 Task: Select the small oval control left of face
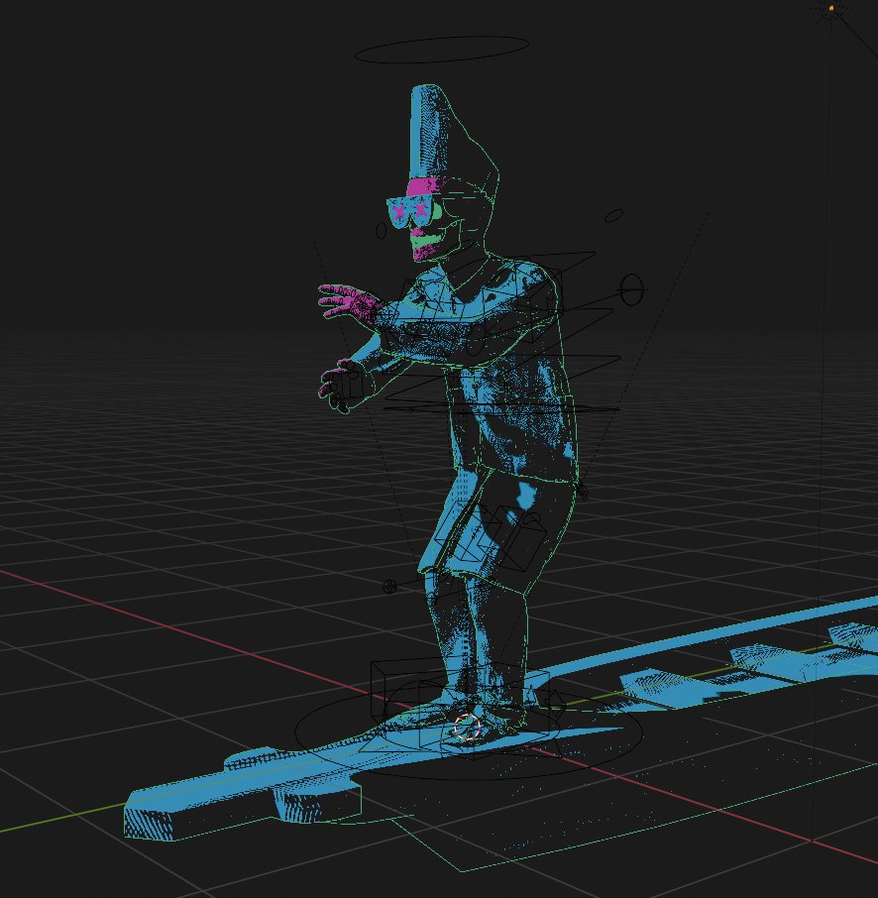click(382, 231)
